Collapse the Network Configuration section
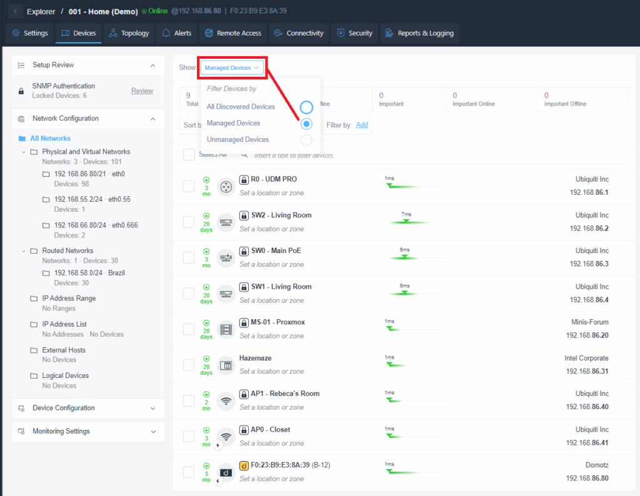Image resolution: width=640 pixels, height=496 pixels. tap(153, 119)
